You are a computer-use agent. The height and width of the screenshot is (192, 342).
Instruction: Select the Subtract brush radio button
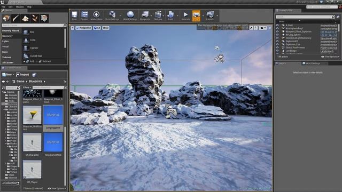[x=37, y=61]
